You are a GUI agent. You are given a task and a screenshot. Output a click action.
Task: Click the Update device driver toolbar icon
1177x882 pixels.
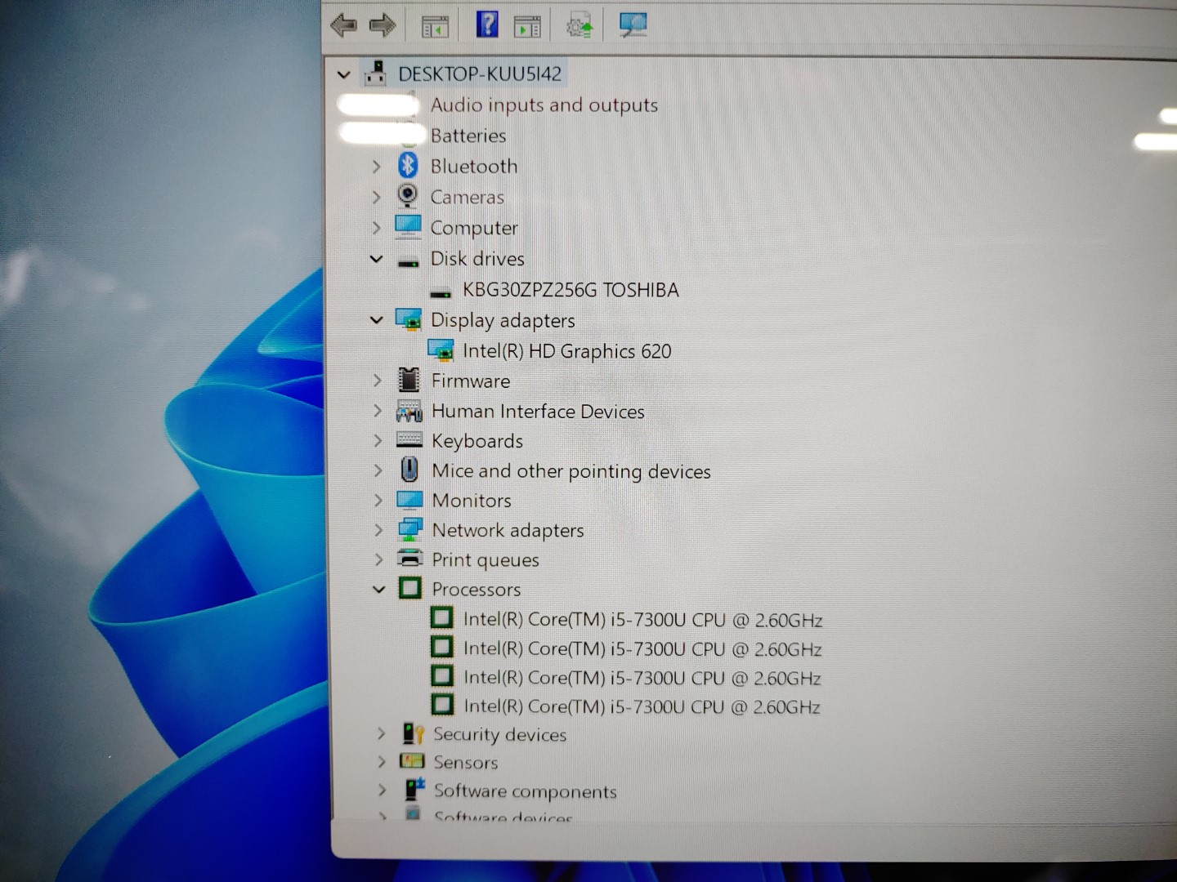point(579,26)
